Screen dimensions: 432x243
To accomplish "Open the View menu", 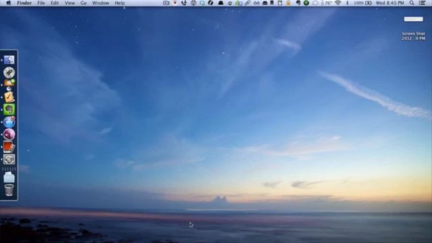I will [70, 3].
